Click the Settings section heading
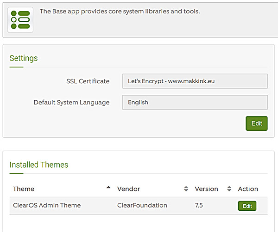This screenshot has width=278, height=232. (24, 58)
